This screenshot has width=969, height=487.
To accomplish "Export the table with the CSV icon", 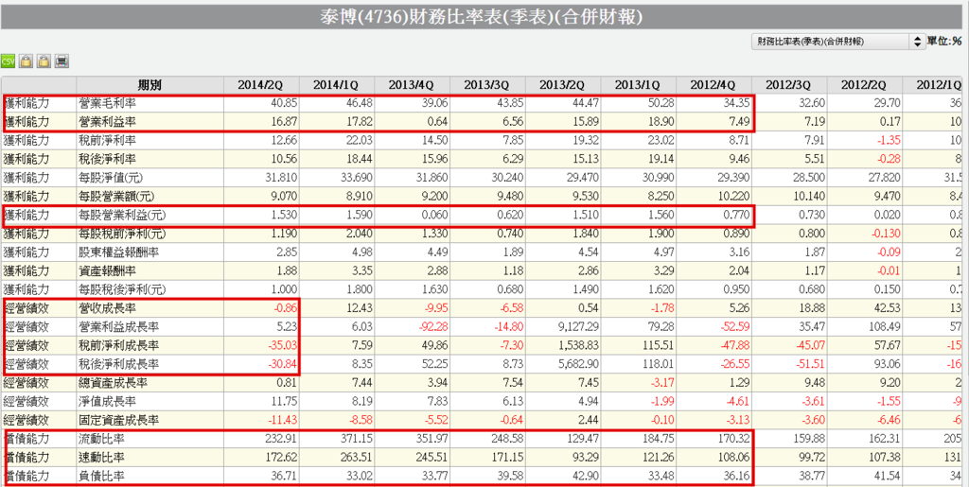I will [x=8, y=61].
